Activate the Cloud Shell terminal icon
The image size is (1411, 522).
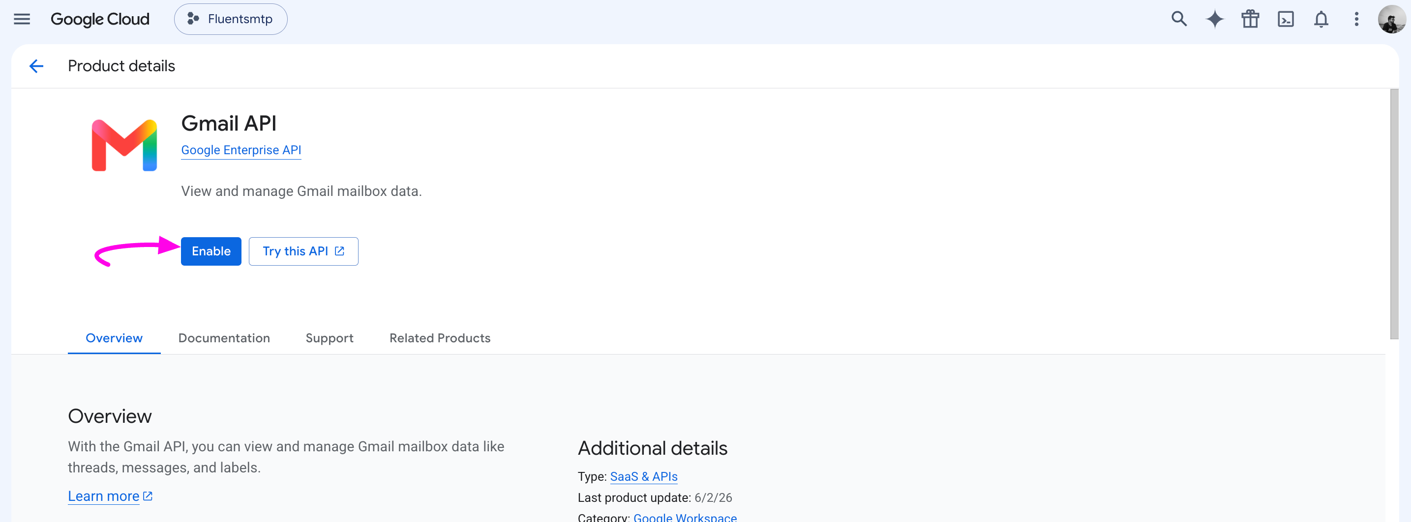pyautogui.click(x=1286, y=19)
